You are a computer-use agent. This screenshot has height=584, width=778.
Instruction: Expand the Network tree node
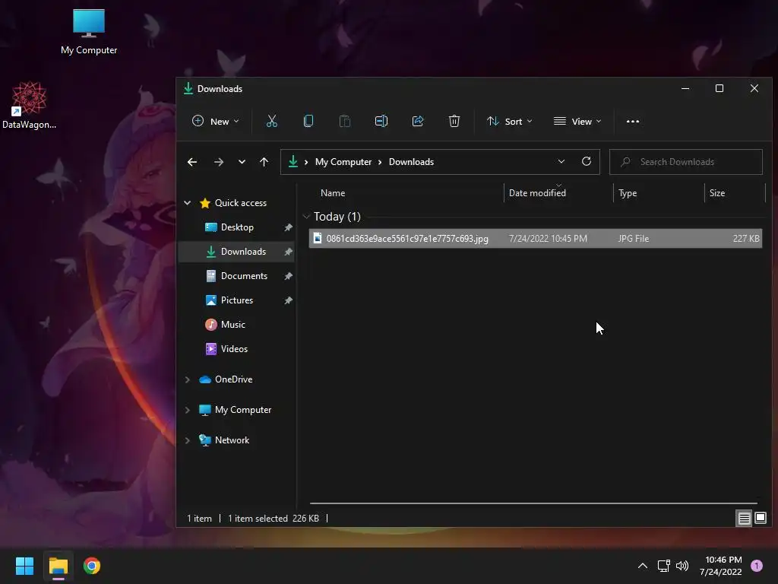[x=188, y=440]
